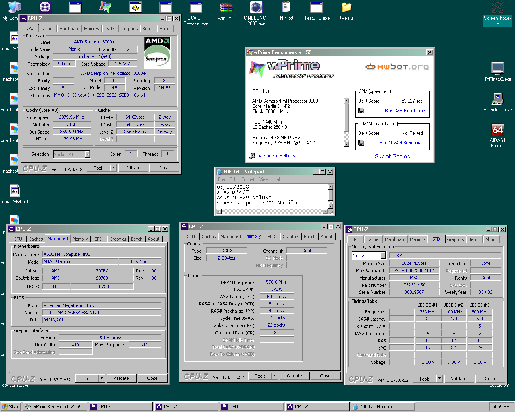The image size is (515, 412).
Task: Open the Format menu in Notepad
Action: tap(248, 179)
